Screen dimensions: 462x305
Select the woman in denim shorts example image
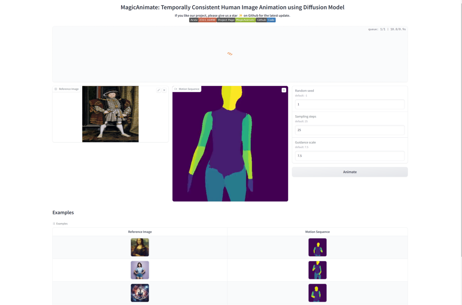pyautogui.click(x=140, y=270)
